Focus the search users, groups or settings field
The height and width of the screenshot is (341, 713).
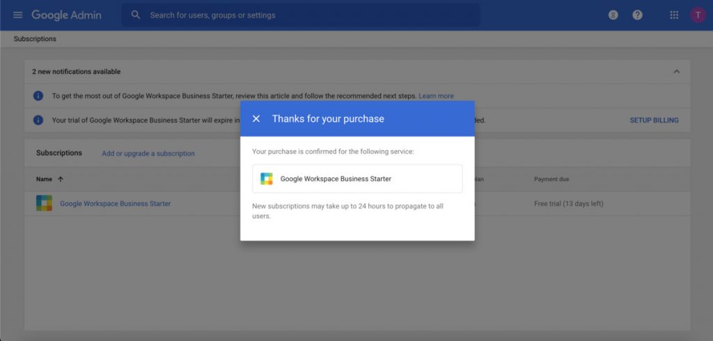[301, 15]
